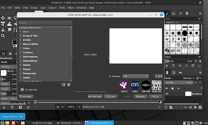The width and height of the screenshot is (208, 125).
Task: Click the Close button in G'MIC
Action: 111,96
